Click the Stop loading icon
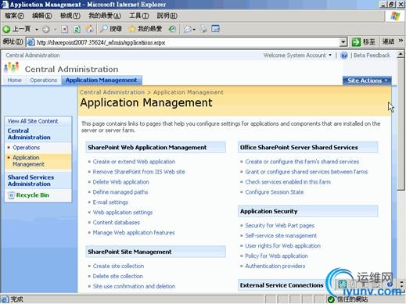The width and height of the screenshot is (406, 304). 65,29
